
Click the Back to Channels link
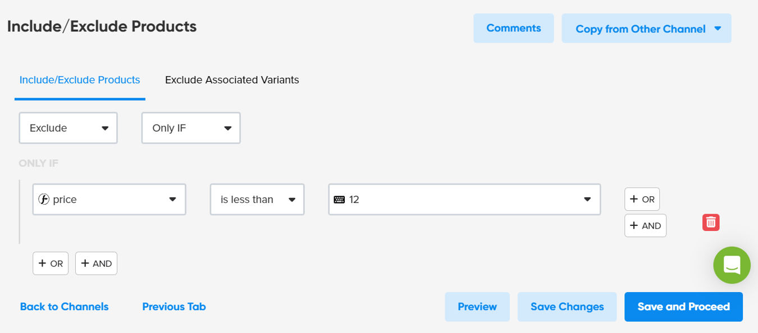click(64, 307)
